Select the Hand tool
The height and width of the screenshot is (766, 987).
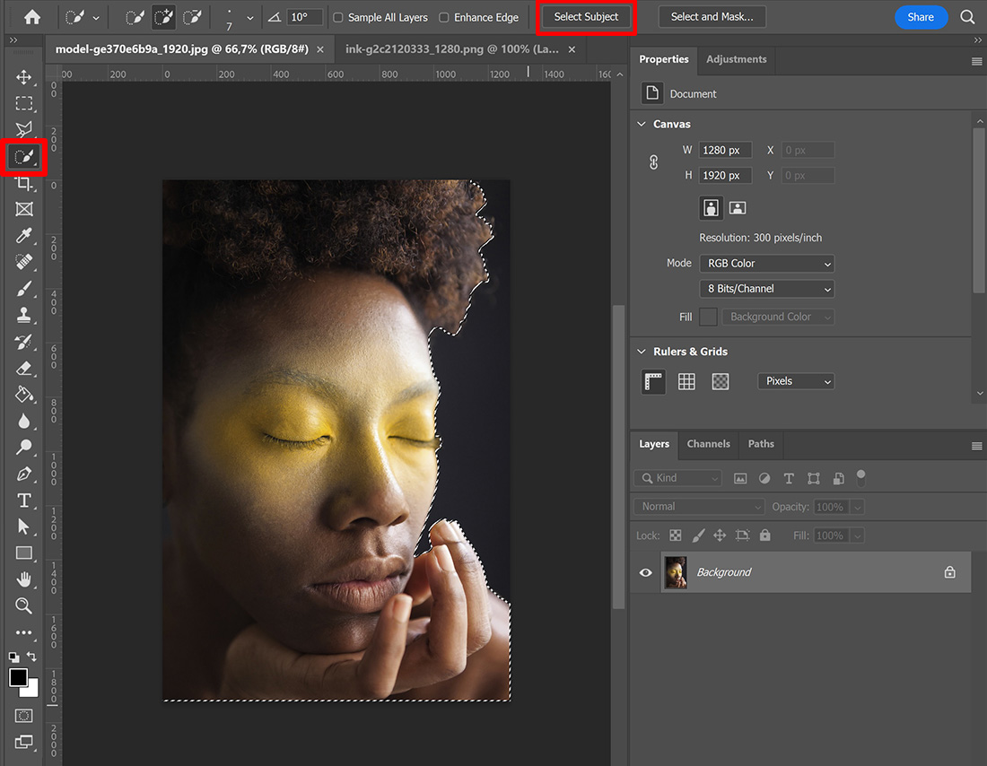pyautogui.click(x=24, y=579)
